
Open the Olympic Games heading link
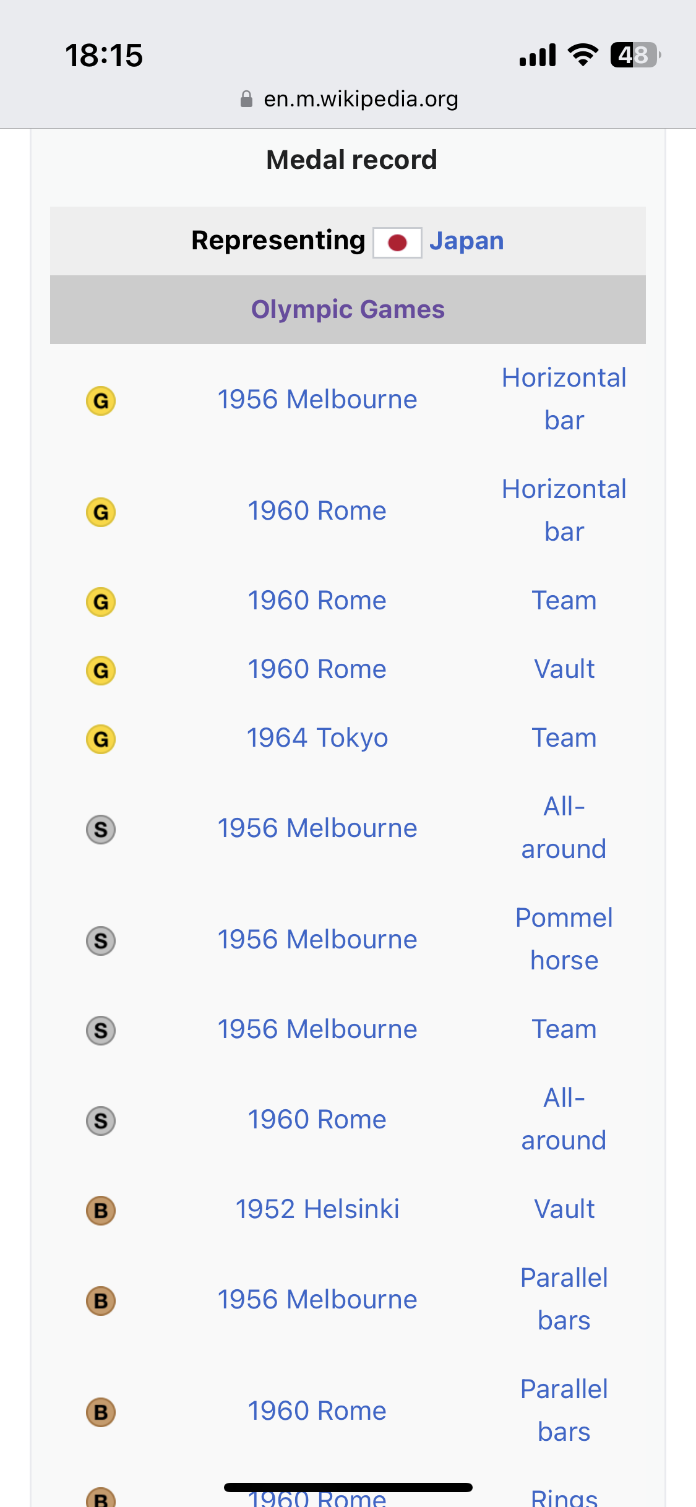pyautogui.click(x=348, y=309)
